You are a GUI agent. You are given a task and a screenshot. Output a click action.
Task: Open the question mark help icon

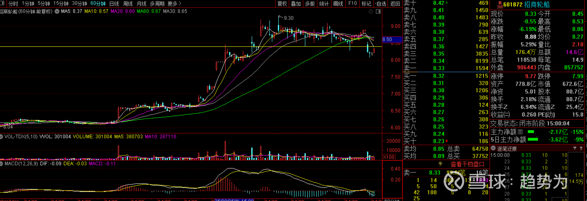[581, 148]
